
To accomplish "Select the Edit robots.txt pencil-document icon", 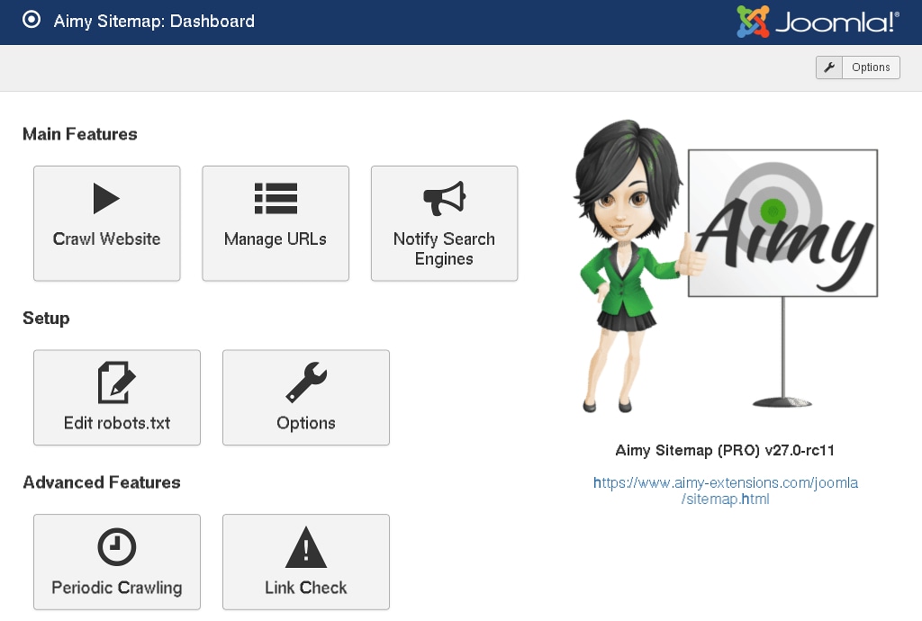I will tap(116, 382).
